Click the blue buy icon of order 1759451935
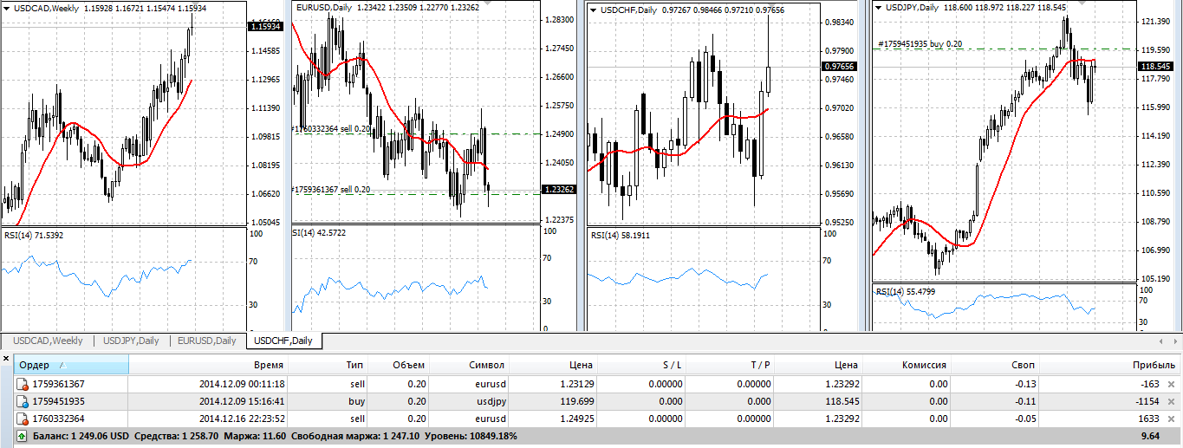Image resolution: width=1183 pixels, height=448 pixels. click(22, 401)
